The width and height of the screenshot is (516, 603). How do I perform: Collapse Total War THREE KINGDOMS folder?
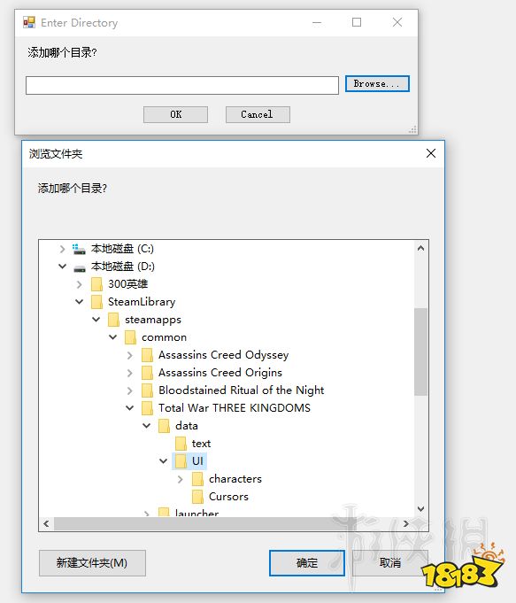pos(130,408)
